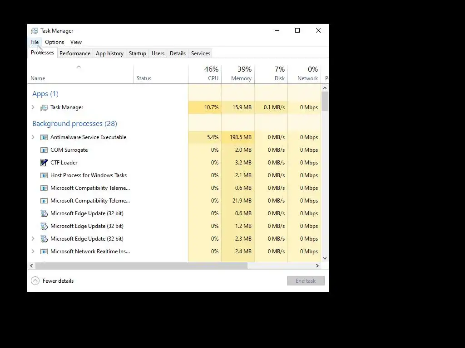Sort by the 0% Network column header
This screenshot has width=465, height=348.
click(x=305, y=74)
